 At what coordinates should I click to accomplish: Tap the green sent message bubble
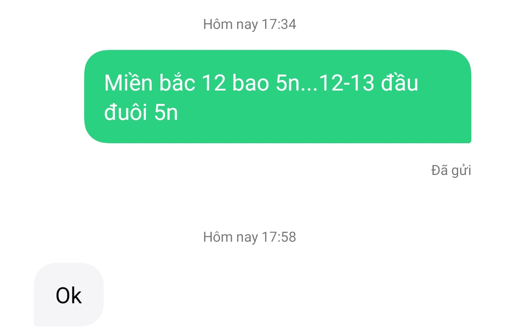click(278, 97)
